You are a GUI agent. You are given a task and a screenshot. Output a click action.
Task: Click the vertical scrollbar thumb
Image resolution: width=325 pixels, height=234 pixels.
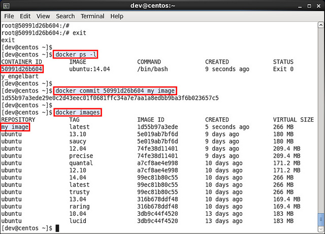coord(320,219)
